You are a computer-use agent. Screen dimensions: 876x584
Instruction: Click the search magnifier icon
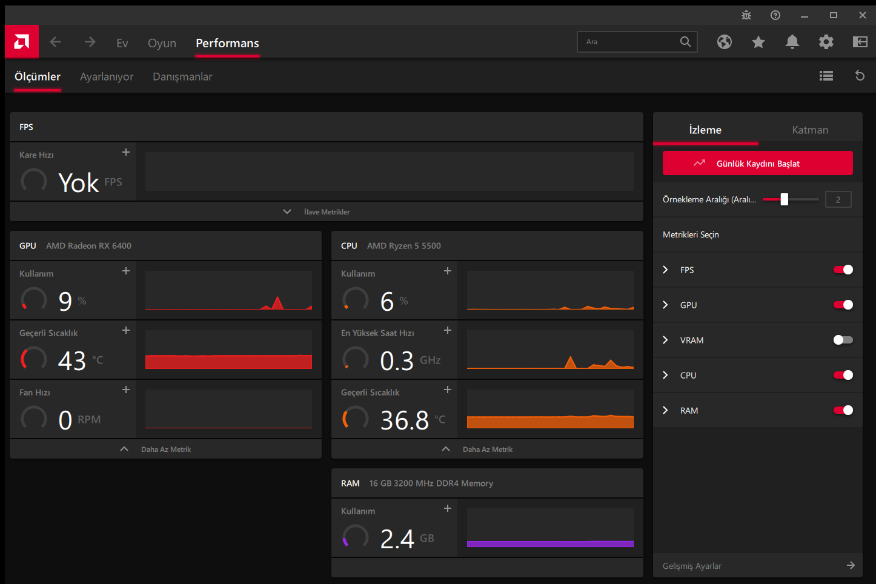685,42
